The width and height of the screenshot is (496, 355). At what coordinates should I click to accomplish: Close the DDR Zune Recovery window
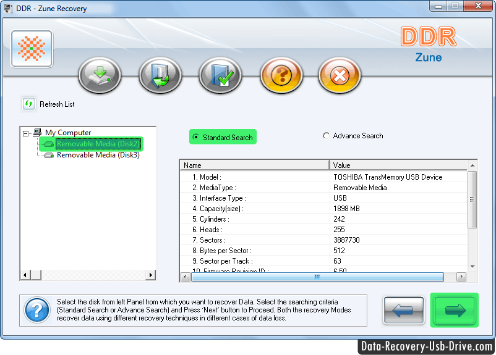[x=479, y=6]
